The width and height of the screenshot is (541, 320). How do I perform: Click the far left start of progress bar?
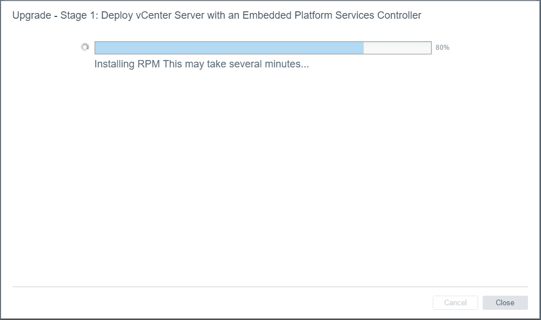(96, 48)
